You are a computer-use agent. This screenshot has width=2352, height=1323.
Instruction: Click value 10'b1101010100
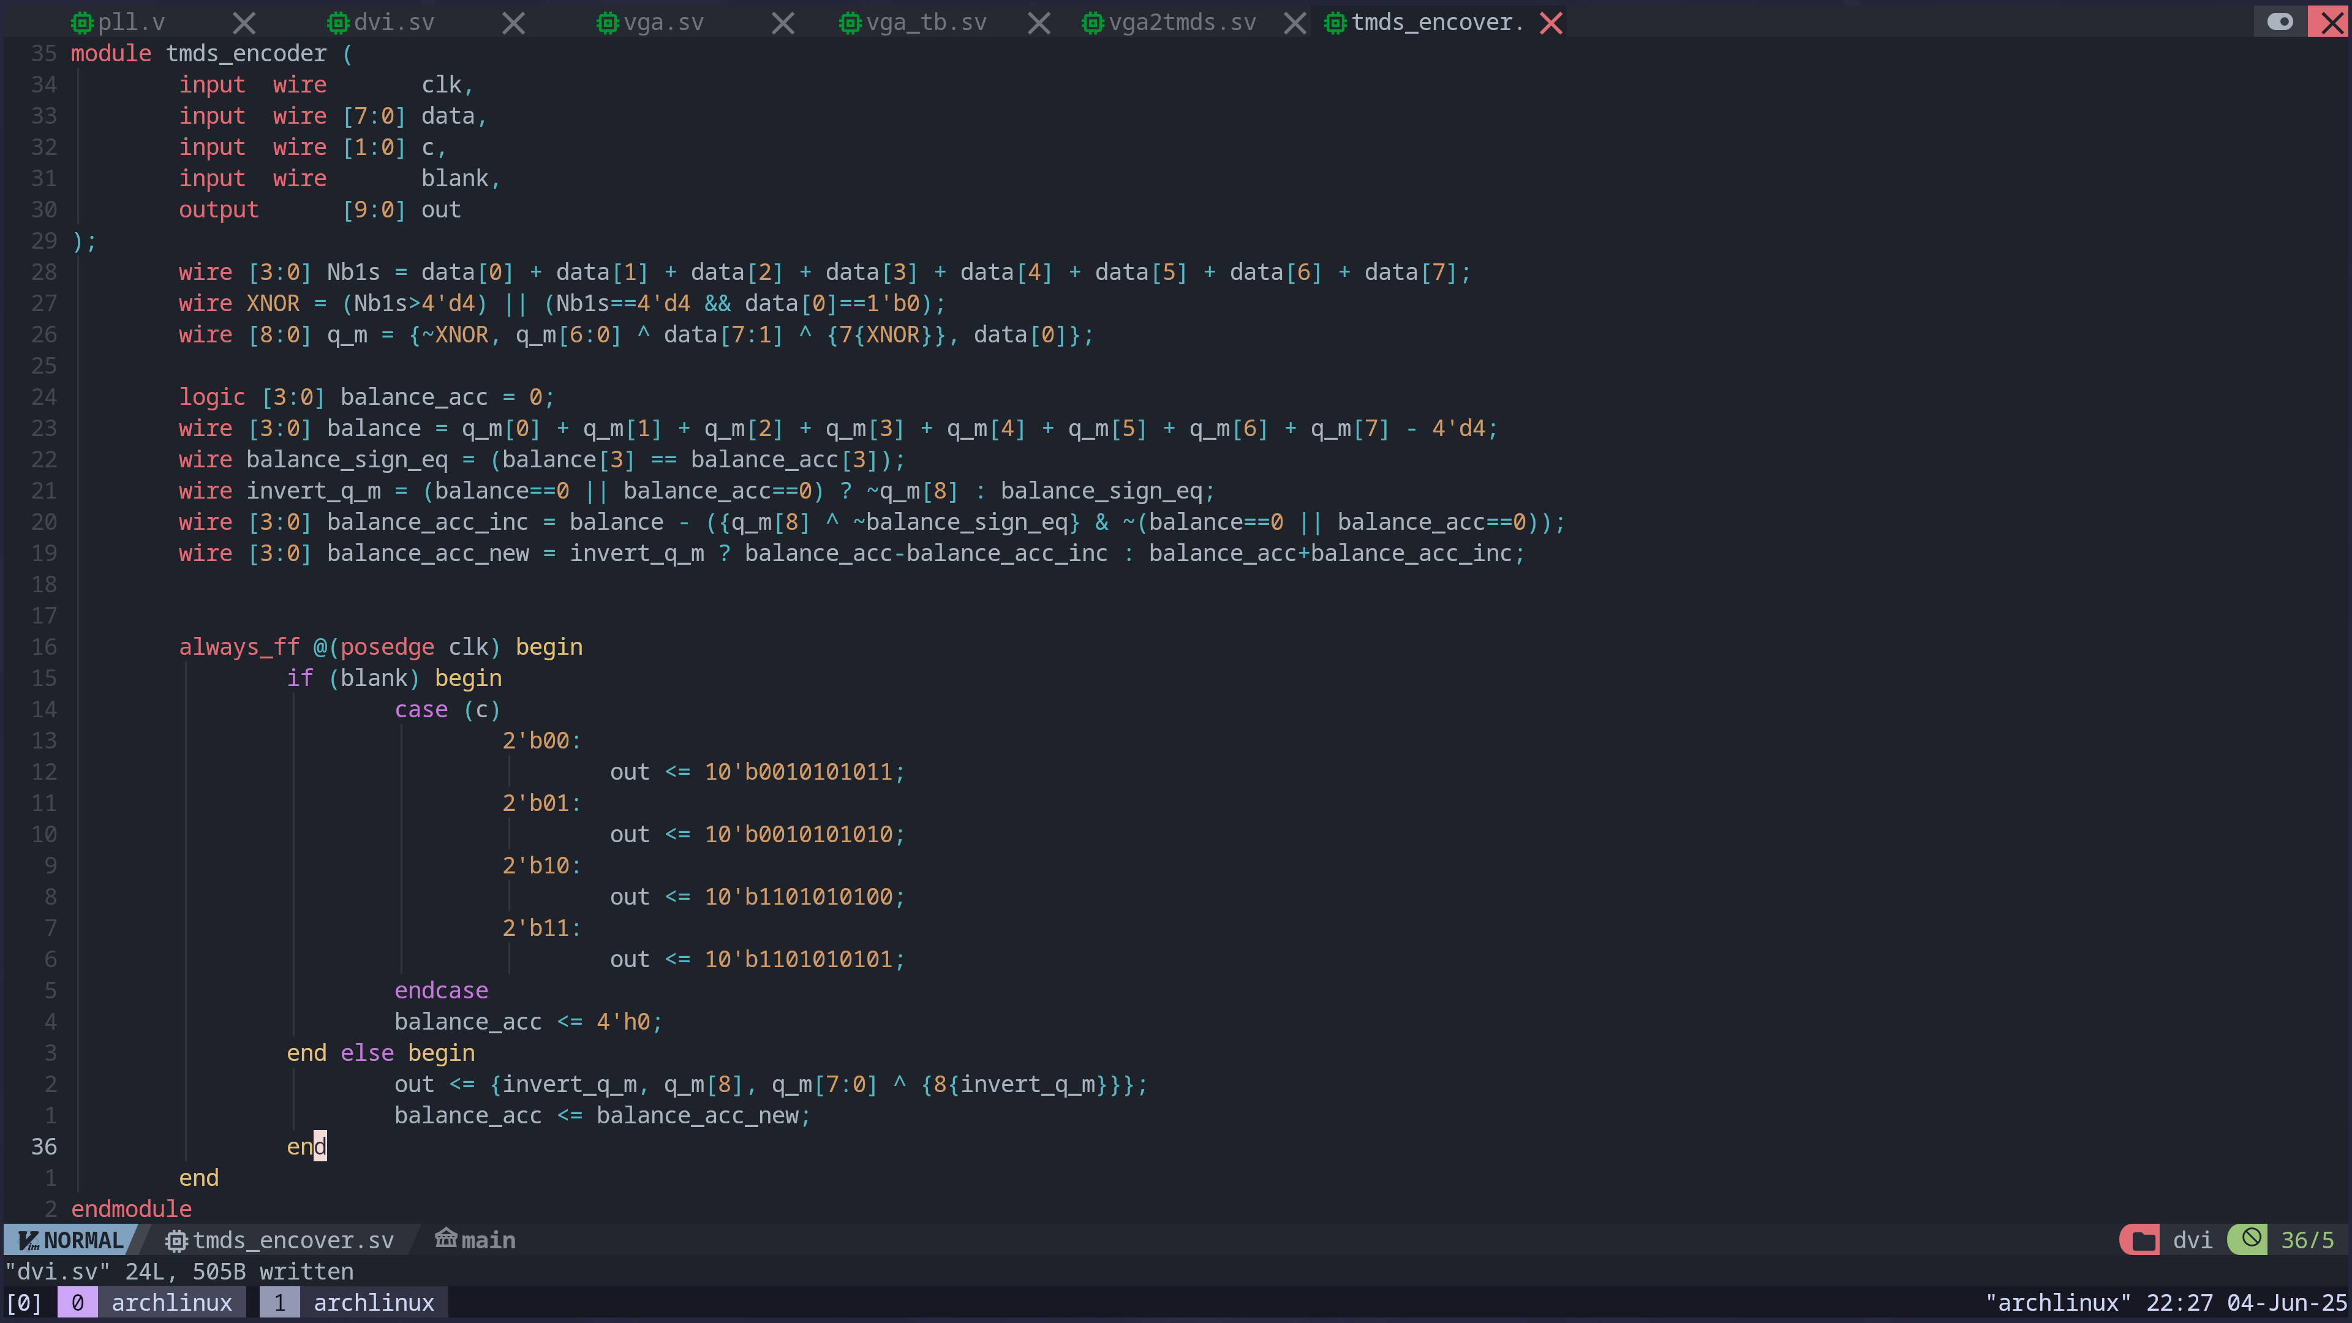798,897
